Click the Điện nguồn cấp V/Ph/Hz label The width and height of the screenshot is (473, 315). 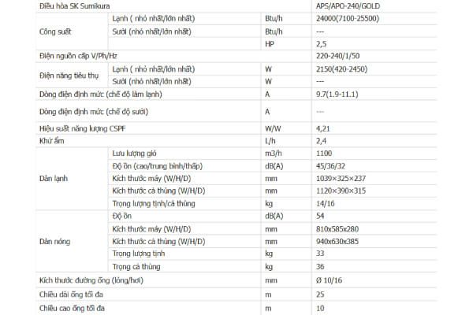click(x=78, y=56)
